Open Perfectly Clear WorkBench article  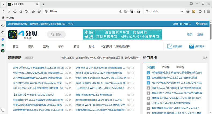click(37, 83)
